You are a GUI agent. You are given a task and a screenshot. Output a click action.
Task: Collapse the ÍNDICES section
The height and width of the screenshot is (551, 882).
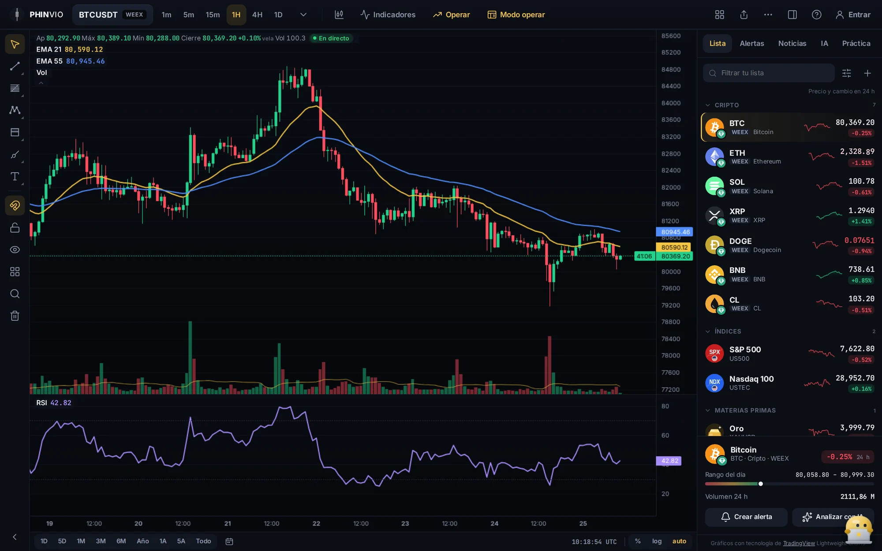(707, 331)
